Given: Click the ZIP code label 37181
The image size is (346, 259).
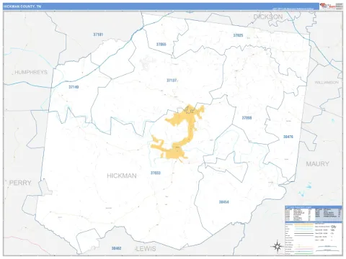Looking at the screenshot, I should (98, 35).
